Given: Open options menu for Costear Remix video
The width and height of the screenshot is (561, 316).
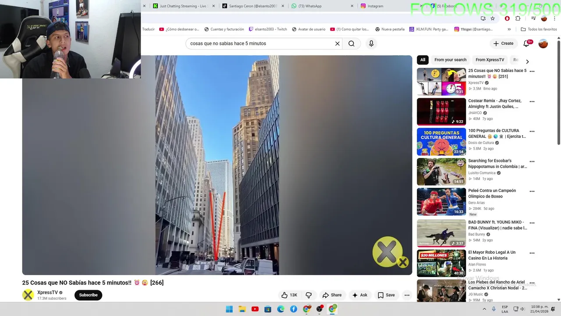Looking at the screenshot, I should [x=532, y=101].
